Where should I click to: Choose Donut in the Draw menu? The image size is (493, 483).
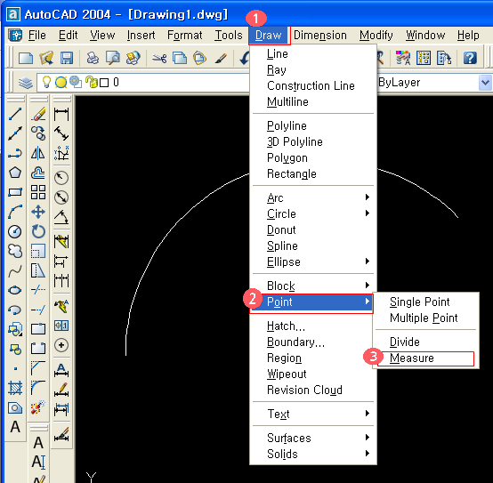tap(313, 229)
